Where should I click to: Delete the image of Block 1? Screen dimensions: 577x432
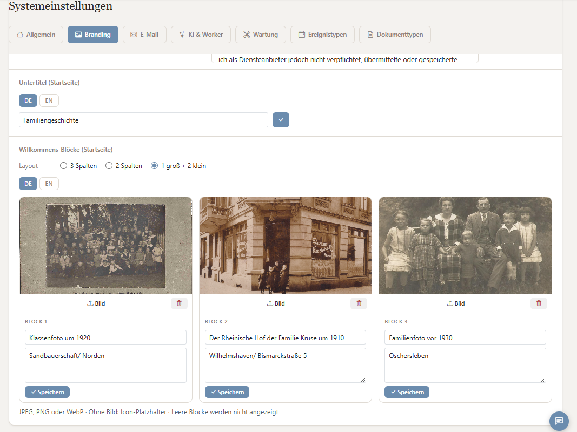coord(179,303)
